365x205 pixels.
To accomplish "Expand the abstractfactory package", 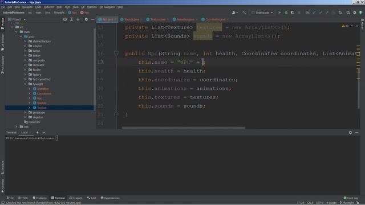I will point(25,41).
